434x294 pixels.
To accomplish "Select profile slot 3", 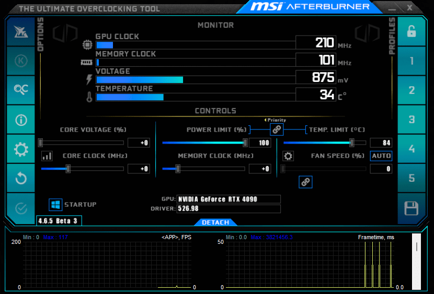I will pos(412,120).
